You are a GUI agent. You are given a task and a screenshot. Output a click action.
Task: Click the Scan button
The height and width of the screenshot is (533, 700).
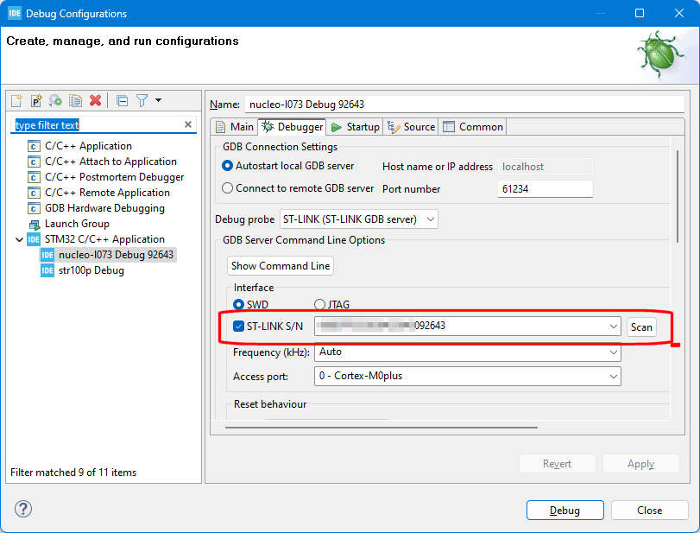tap(641, 327)
